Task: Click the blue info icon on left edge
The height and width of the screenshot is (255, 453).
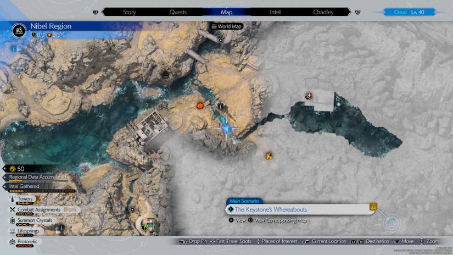Action: 14,49
